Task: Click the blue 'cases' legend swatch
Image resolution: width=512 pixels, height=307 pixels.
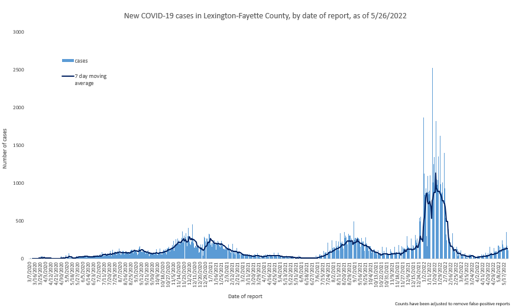Action: click(68, 61)
